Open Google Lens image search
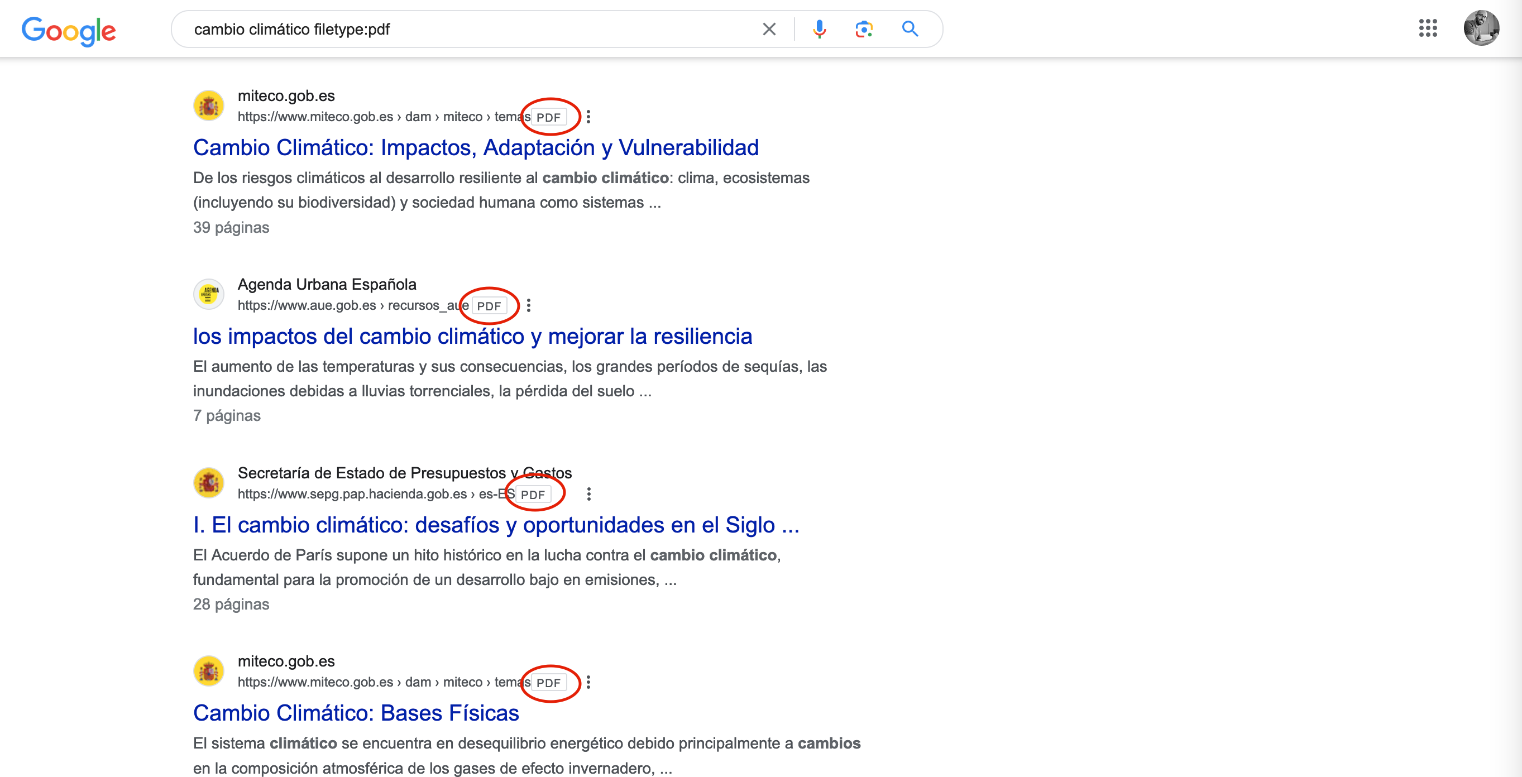This screenshot has height=777, width=1522. click(864, 28)
